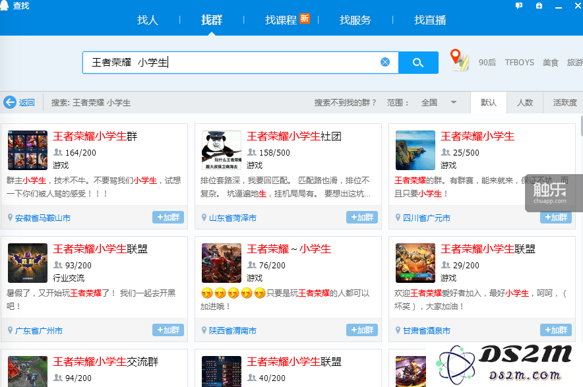Screen dimensions: 583x387
Task: Click 搜索不到我的群 link
Action: pos(346,103)
